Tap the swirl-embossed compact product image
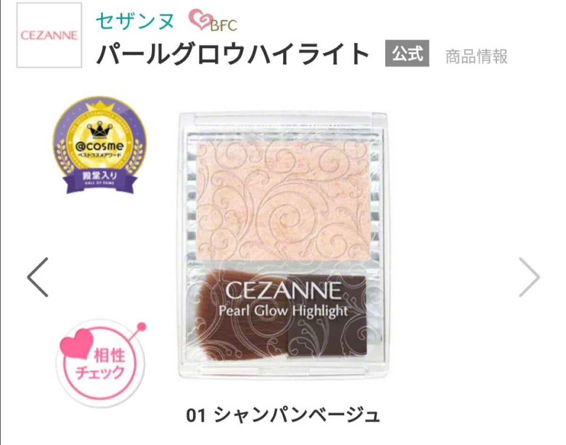The width and height of the screenshot is (566, 445). click(x=282, y=247)
